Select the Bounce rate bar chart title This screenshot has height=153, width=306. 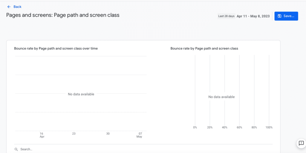pyautogui.click(x=204, y=48)
